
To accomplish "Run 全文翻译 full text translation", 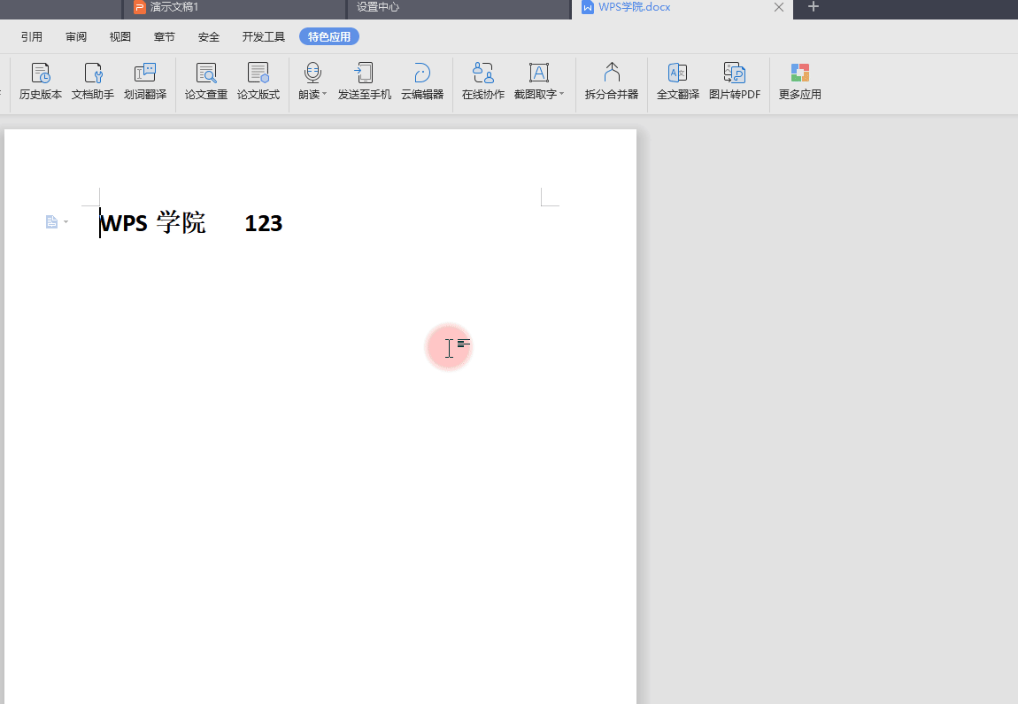I will 678,81.
